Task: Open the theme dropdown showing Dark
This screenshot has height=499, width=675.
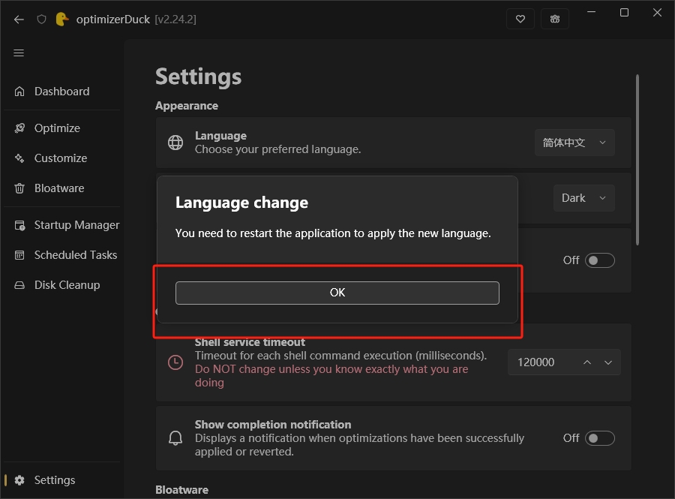Action: click(583, 198)
